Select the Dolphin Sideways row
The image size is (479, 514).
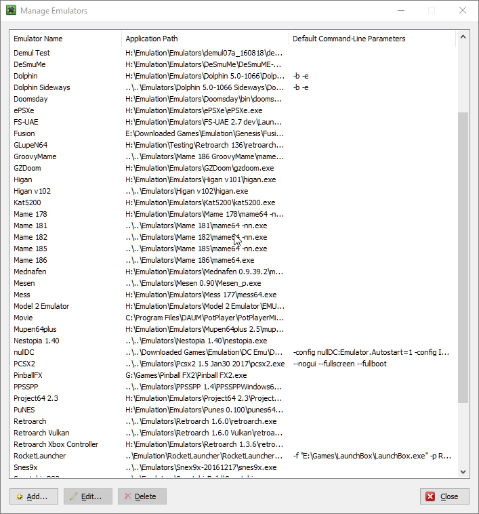[233, 87]
